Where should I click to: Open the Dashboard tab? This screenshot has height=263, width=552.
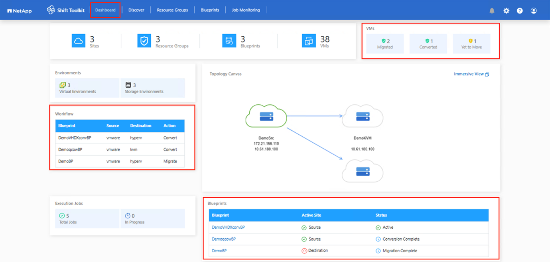click(105, 10)
